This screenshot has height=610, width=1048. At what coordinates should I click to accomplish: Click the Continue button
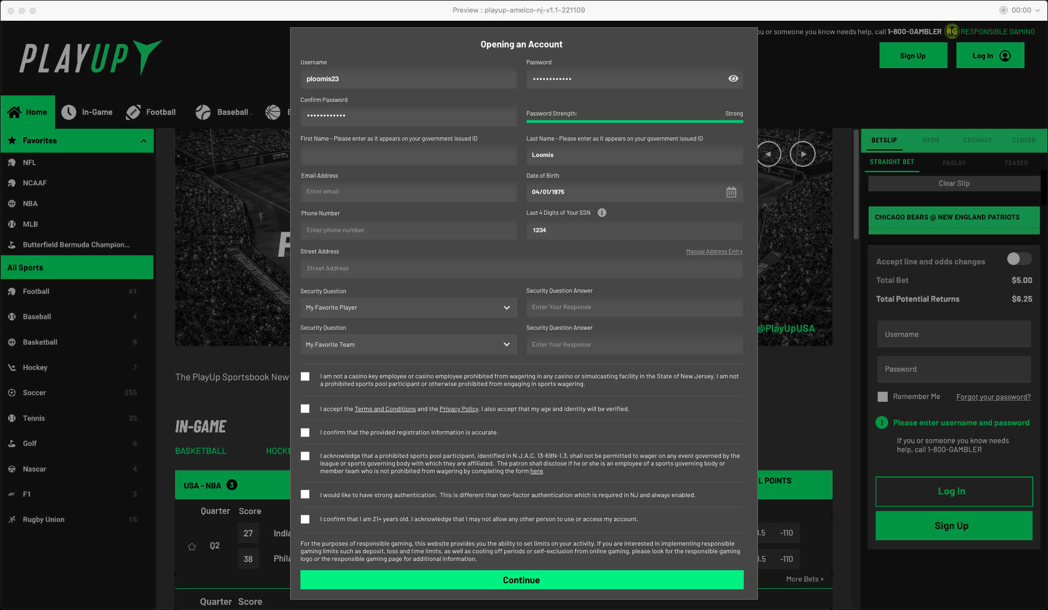[x=522, y=580]
